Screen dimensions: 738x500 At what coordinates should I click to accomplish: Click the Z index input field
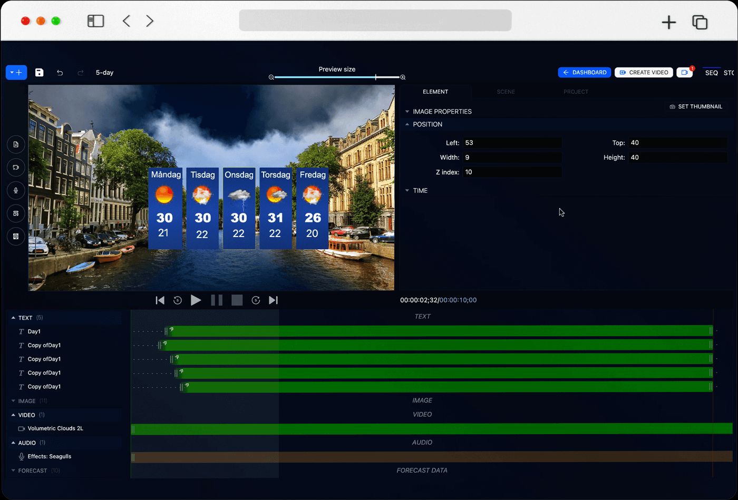click(x=512, y=172)
